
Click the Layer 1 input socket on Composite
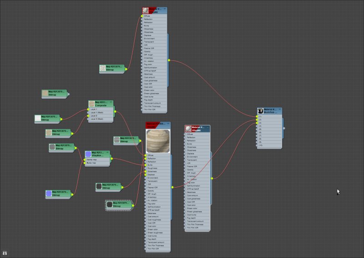point(89,109)
